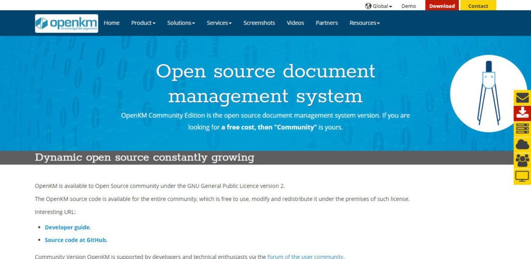The width and height of the screenshot is (531, 259).
Task: Open the Screenshots page
Action: [x=259, y=23]
